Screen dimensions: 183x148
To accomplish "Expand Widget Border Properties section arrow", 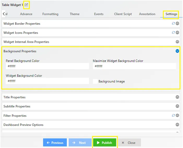I will [177, 23].
